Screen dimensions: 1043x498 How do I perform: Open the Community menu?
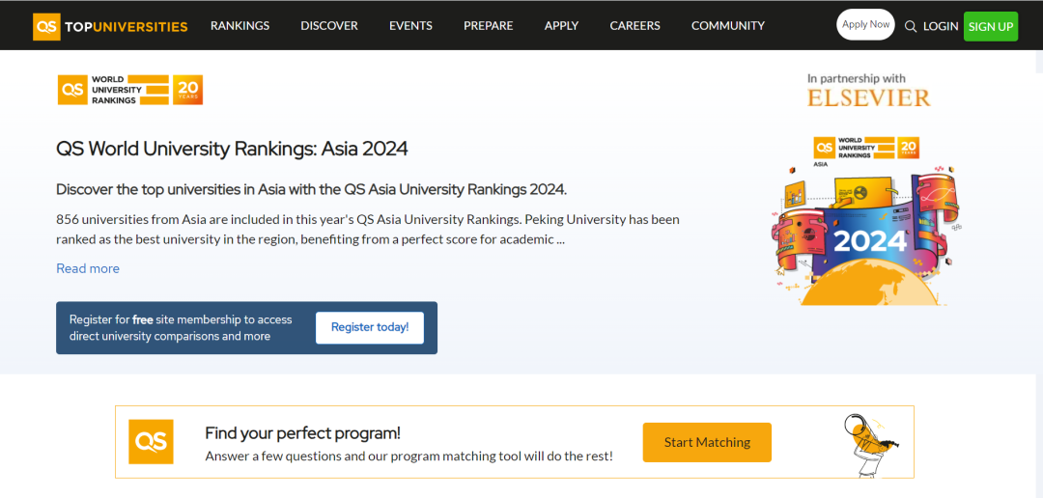tap(727, 26)
